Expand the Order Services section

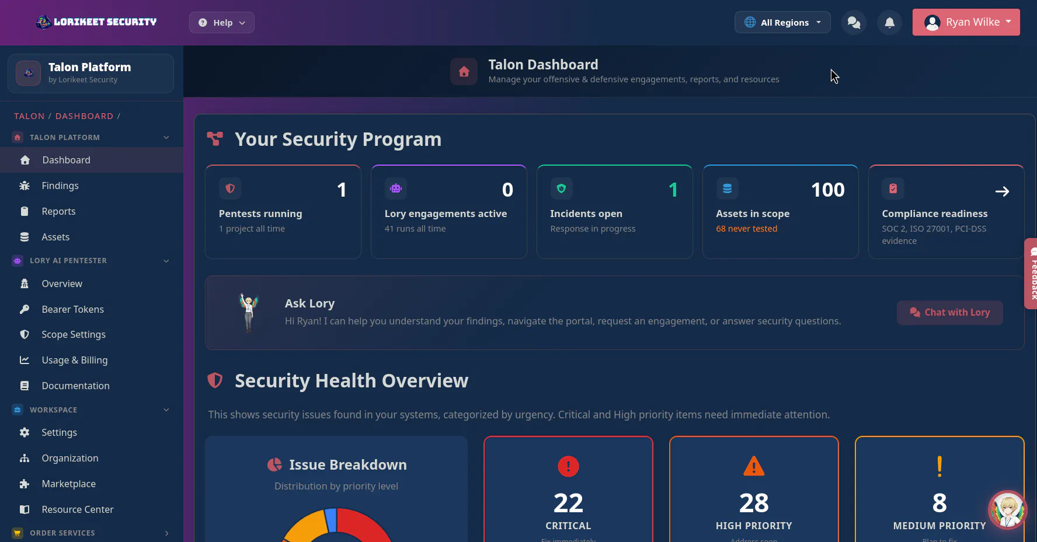pos(166,533)
